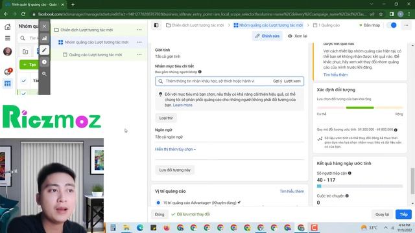Open the Home icon in left sidebar

(8, 27)
